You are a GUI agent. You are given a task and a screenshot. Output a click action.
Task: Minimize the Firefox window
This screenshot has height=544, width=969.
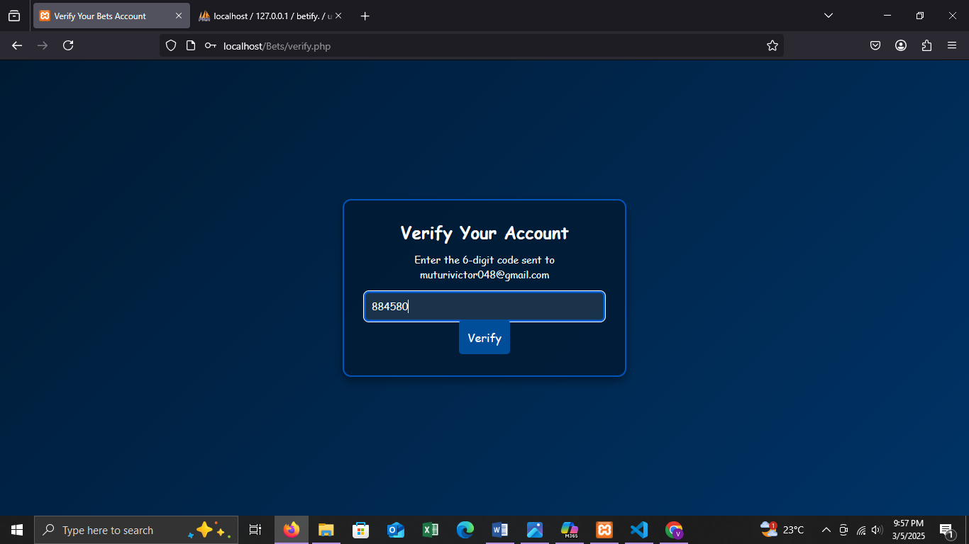pos(887,16)
